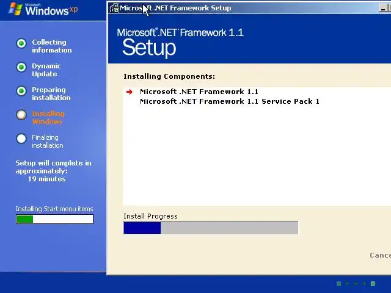Select the Preparing installation step bullet

point(21,91)
